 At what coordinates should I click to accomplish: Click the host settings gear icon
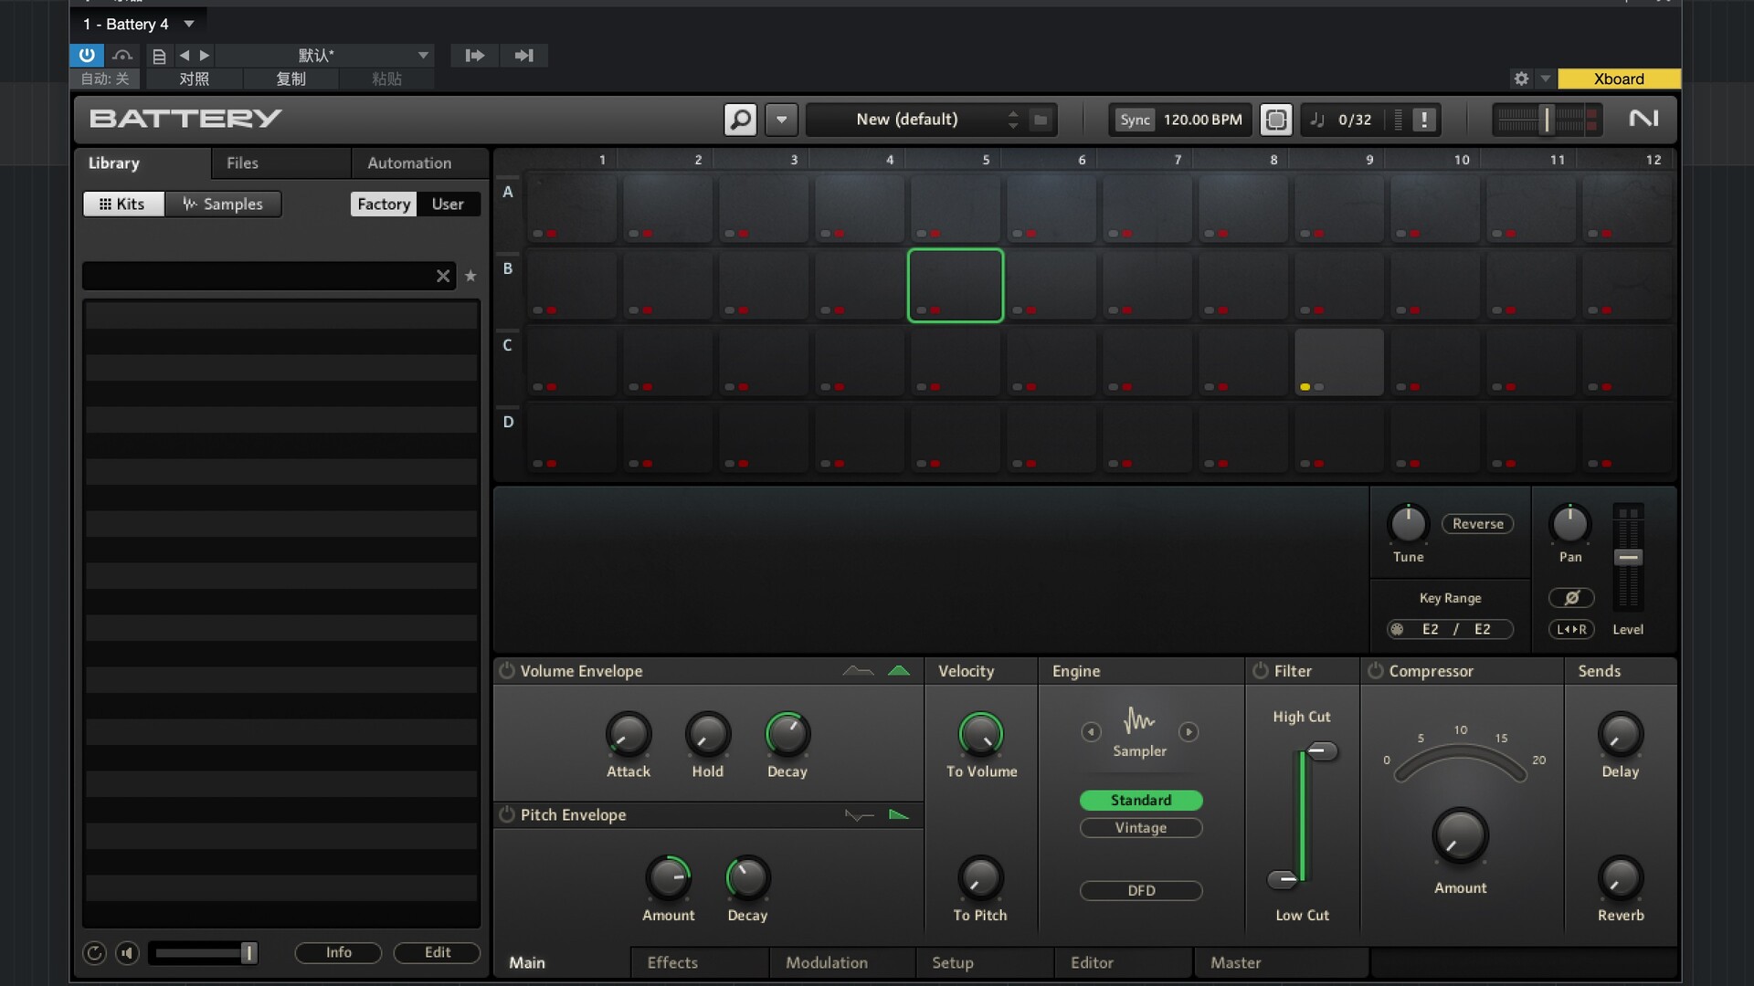coord(1521,79)
